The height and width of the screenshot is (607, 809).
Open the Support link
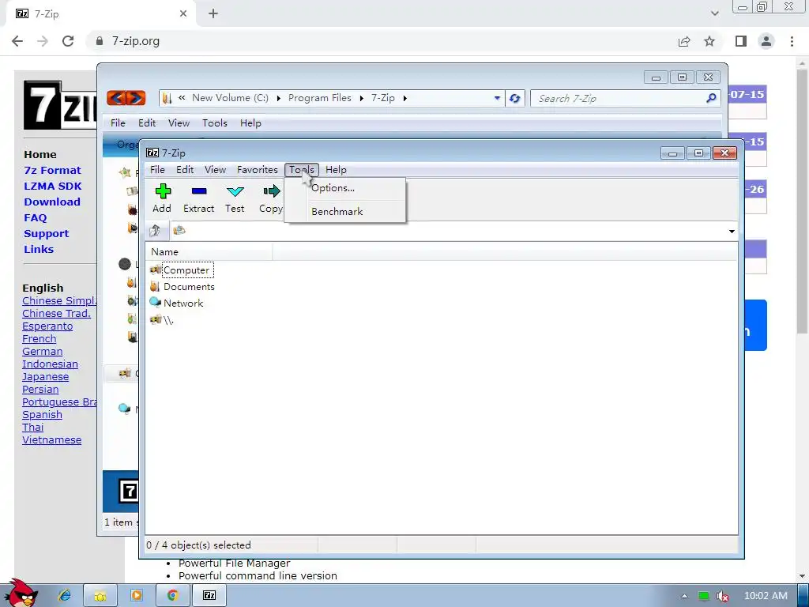(x=47, y=233)
